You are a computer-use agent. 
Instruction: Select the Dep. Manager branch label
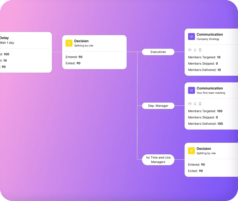pyautogui.click(x=158, y=106)
